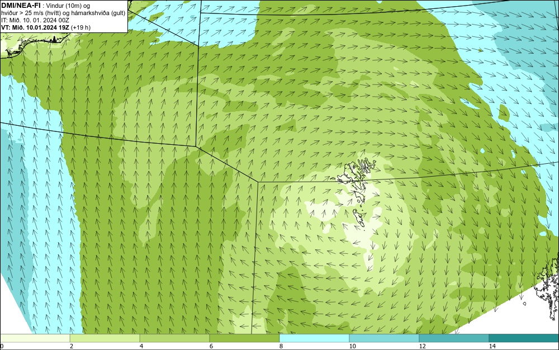Click the legend label '0'
The height and width of the screenshot is (350, 559).
(x=2, y=346)
